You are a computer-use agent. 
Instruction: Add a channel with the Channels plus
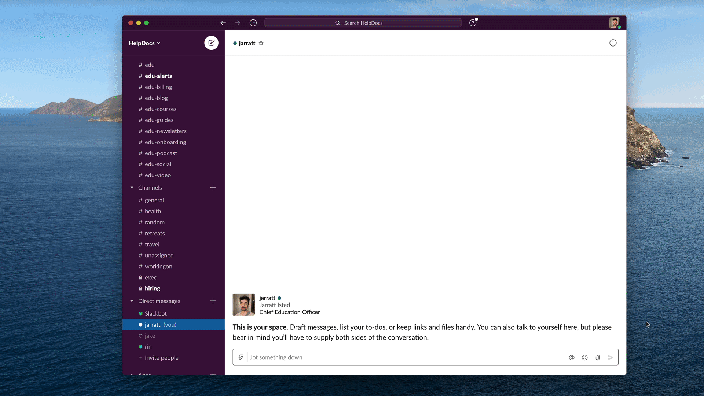(213, 187)
